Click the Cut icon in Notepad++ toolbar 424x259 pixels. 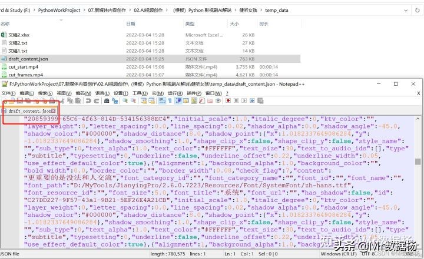point(62,100)
